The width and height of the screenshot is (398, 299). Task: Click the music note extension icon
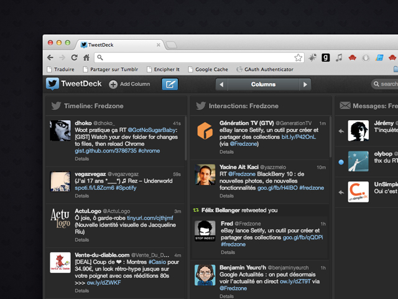[339, 58]
